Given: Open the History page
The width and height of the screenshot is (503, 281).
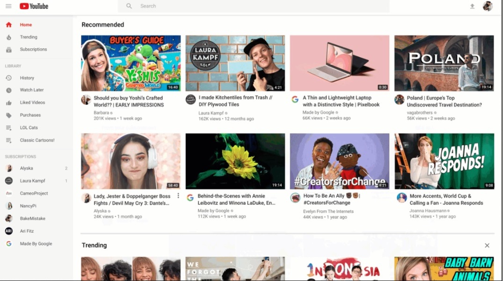Looking at the screenshot, I should coord(27,78).
